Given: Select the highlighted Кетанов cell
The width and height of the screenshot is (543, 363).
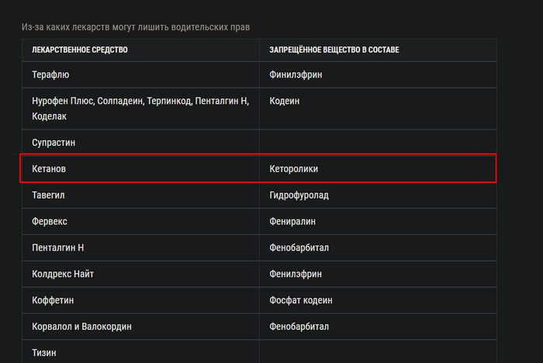Looking at the screenshot, I should click(x=49, y=168).
